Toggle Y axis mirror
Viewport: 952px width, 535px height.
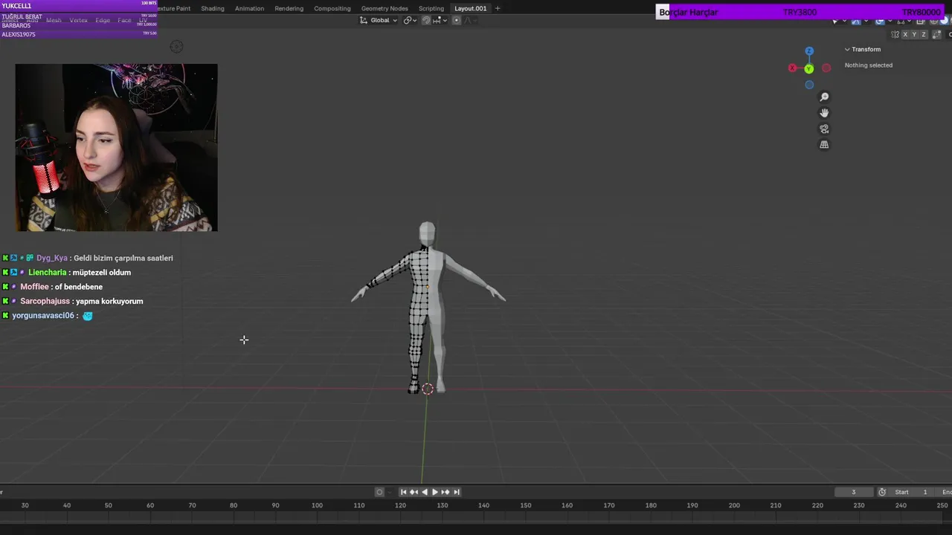point(914,34)
